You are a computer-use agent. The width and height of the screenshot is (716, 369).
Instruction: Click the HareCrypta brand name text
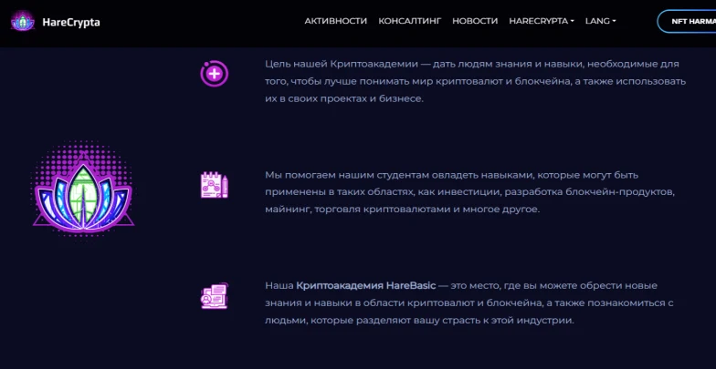point(71,22)
